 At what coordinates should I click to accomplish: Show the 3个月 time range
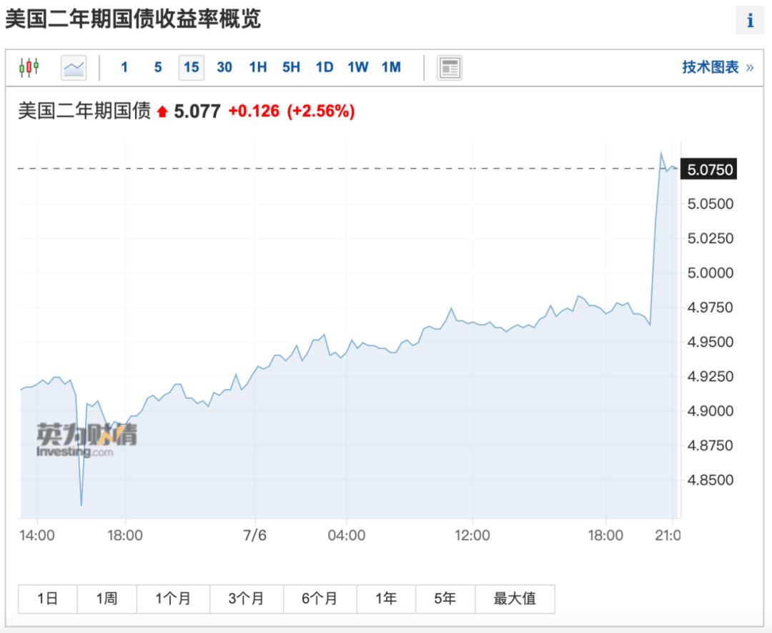point(247,599)
